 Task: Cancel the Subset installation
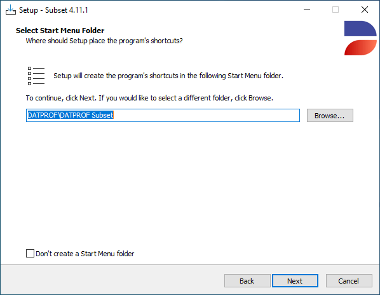pyautogui.click(x=349, y=281)
